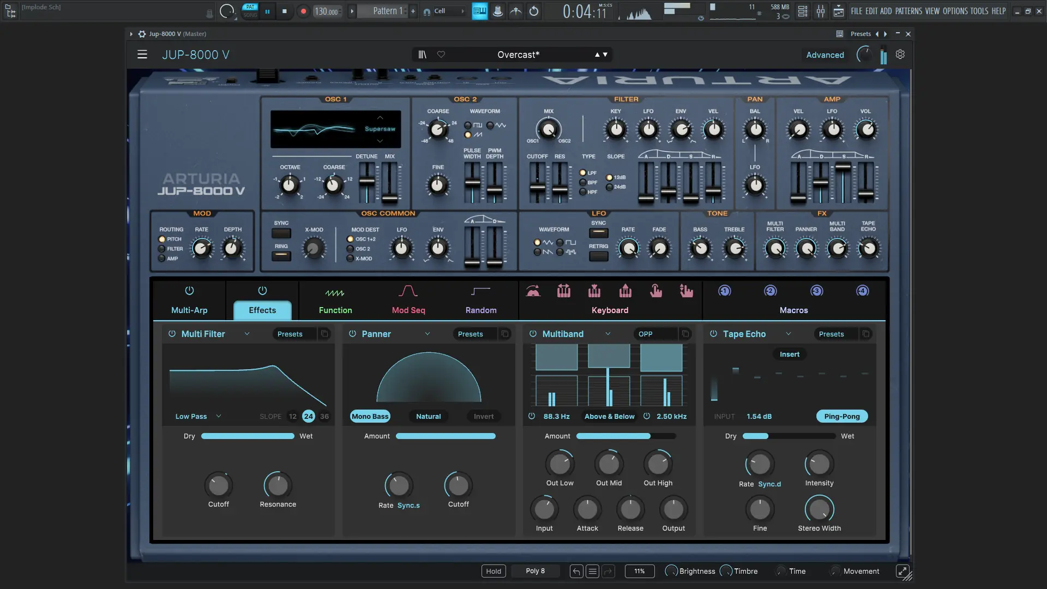Expand the Panner effect selector chevron
Screen dimensions: 1047x589
pyautogui.click(x=428, y=334)
